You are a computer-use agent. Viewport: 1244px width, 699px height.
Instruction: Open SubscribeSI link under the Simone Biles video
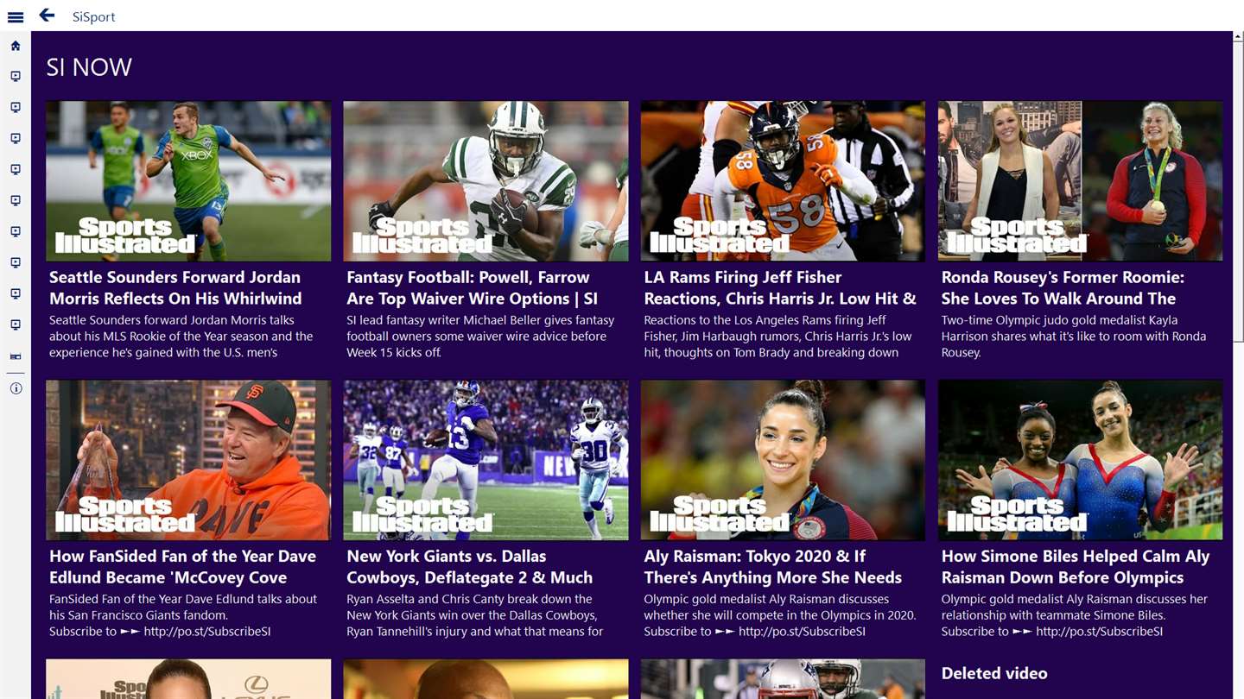tap(1099, 632)
